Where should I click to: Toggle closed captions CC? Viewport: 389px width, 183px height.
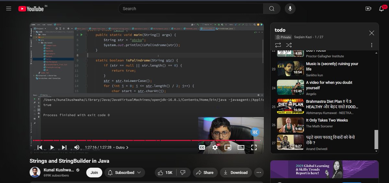(202, 147)
